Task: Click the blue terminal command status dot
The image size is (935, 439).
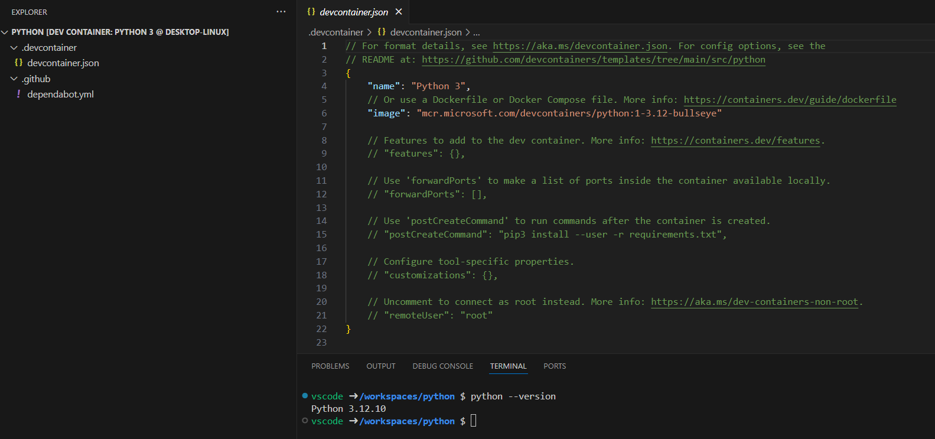Action: click(305, 396)
